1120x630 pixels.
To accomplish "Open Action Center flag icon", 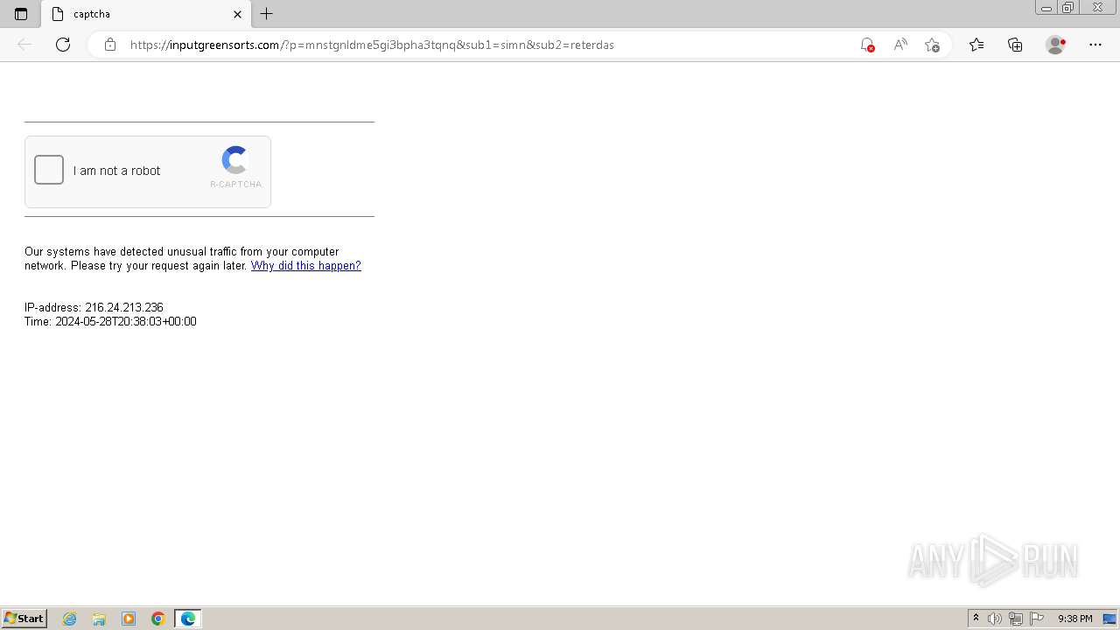I will [1037, 619].
